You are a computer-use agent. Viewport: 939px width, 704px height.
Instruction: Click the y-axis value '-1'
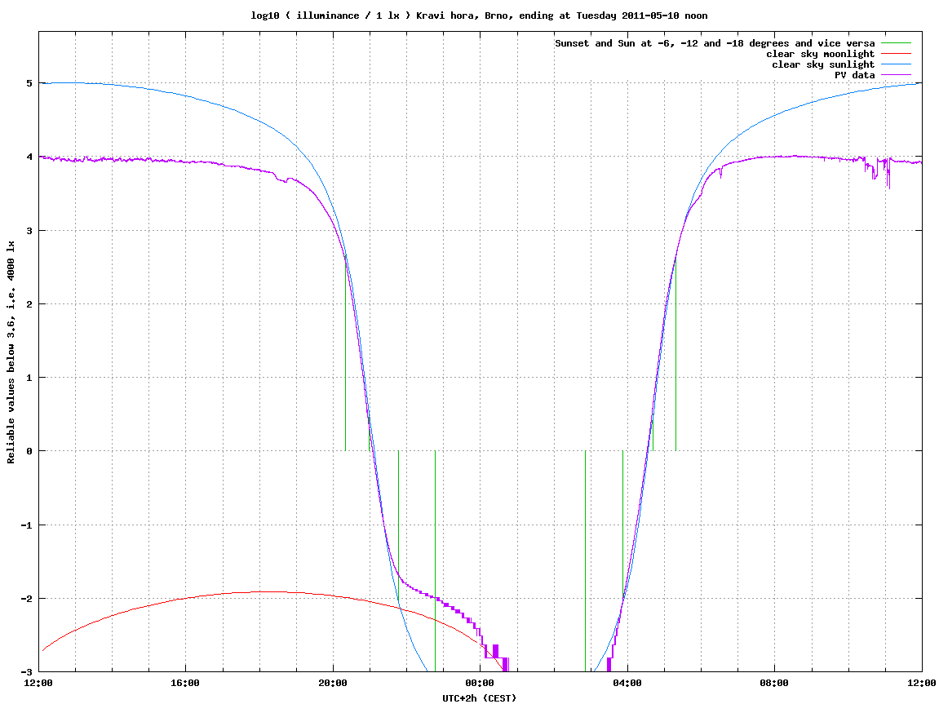pyautogui.click(x=27, y=525)
